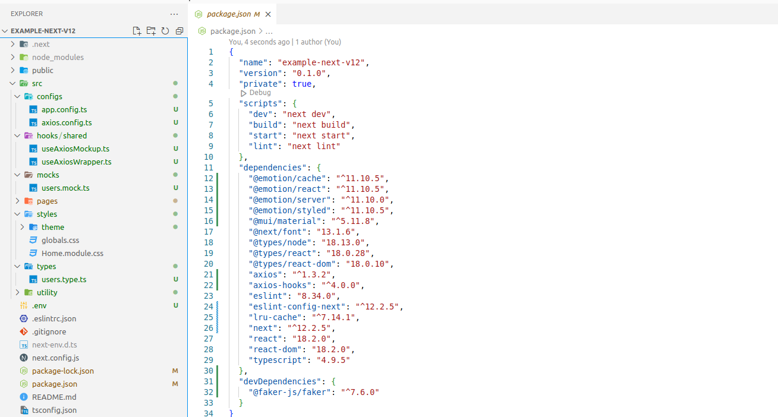Expand the node_modules folder
This screenshot has width=778, height=417.
click(58, 57)
